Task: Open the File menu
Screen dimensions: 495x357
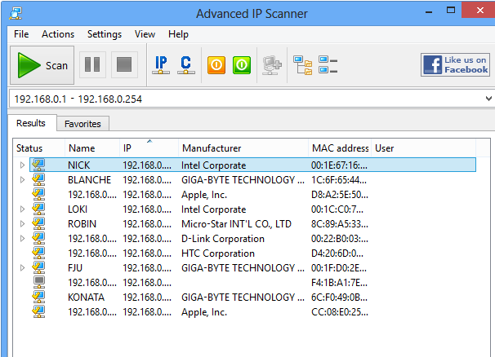Action: [x=21, y=34]
